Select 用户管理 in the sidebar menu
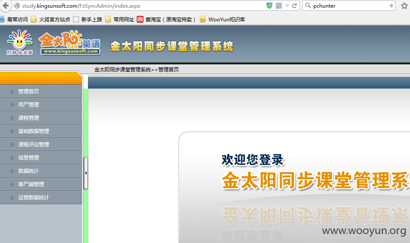The image size is (410, 243). click(x=41, y=105)
